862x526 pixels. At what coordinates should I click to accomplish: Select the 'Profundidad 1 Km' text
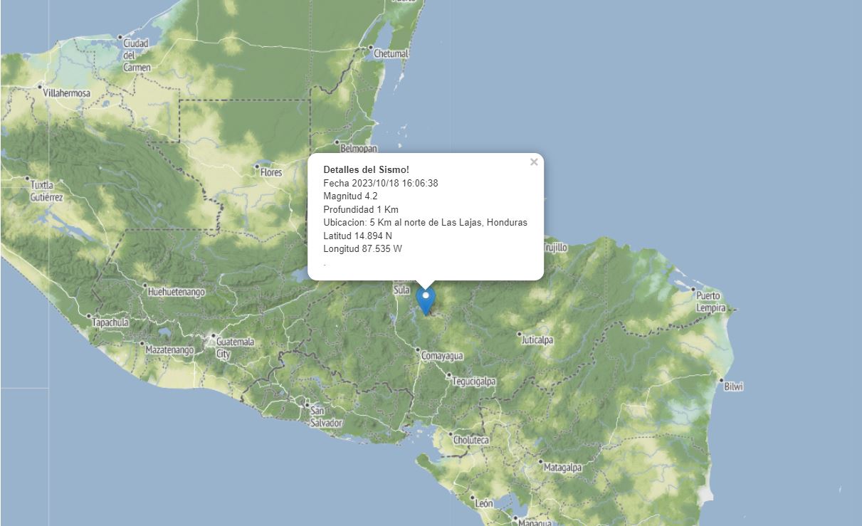point(361,209)
